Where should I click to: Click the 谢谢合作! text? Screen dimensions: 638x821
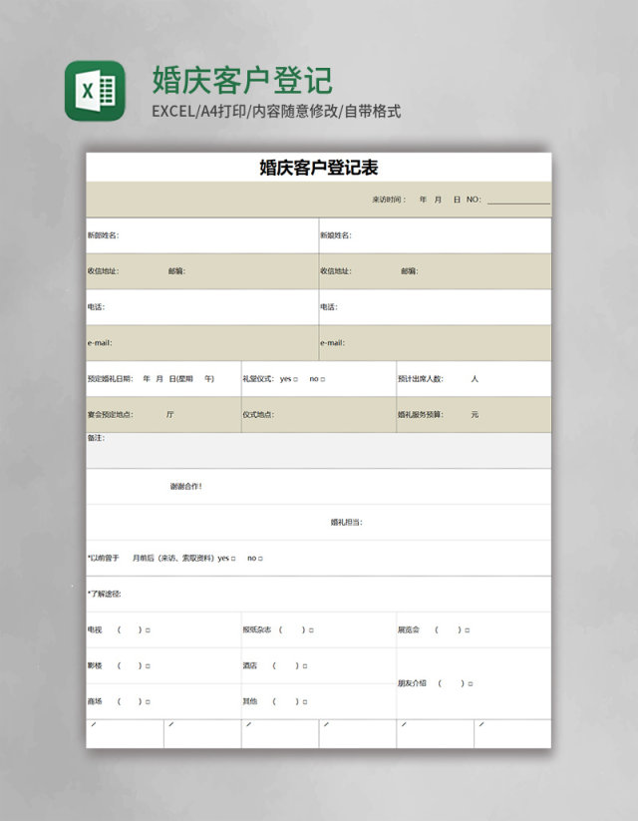click(185, 487)
